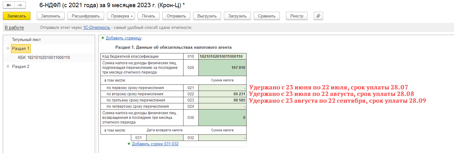Screen dimensions: 454x153
Task: Click the line 032 tax amount field
Action: (x=222, y=137)
